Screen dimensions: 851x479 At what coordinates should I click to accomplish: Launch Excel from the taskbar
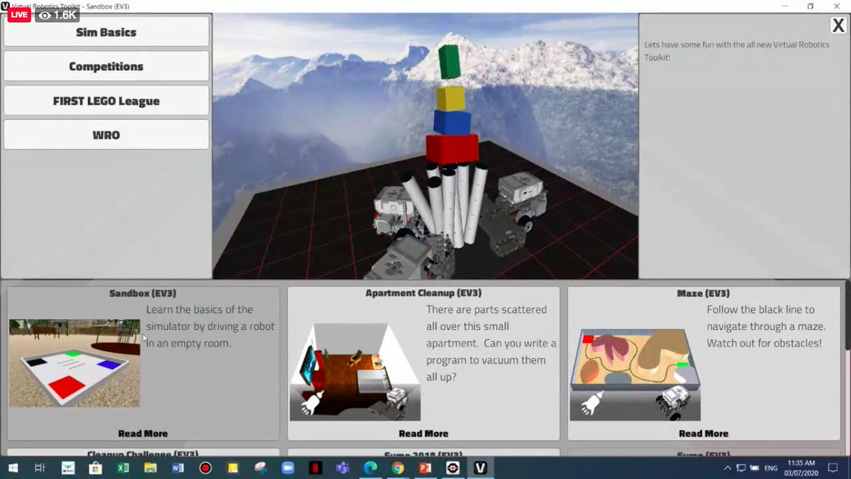123,468
